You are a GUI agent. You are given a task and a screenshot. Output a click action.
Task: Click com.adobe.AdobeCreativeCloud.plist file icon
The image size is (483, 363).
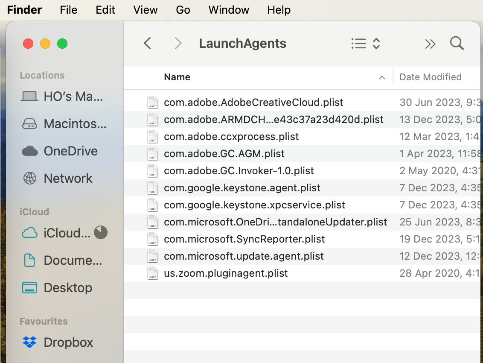coord(152,102)
